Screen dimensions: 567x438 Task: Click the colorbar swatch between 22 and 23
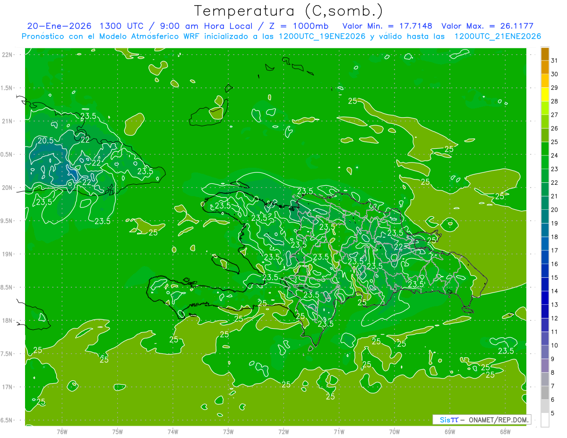[x=545, y=176]
